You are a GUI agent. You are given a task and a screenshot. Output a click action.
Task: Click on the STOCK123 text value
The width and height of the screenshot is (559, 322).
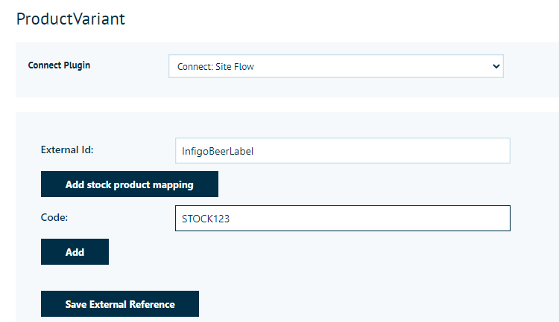(x=206, y=219)
